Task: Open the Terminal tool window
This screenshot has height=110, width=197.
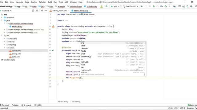Action: 5,105
